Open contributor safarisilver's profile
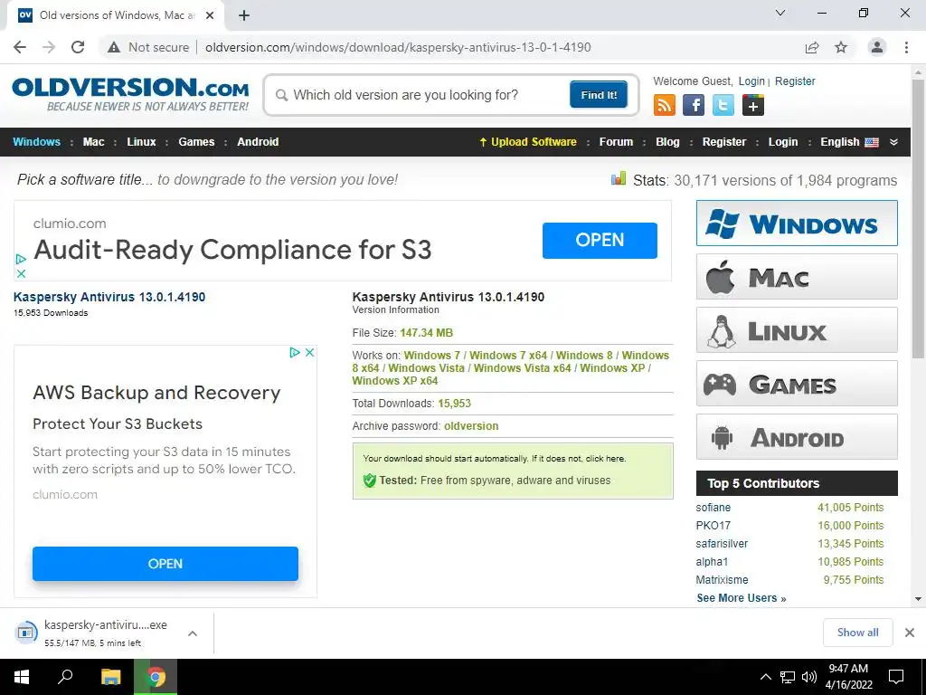Image resolution: width=926 pixels, height=695 pixels. pyautogui.click(x=722, y=544)
